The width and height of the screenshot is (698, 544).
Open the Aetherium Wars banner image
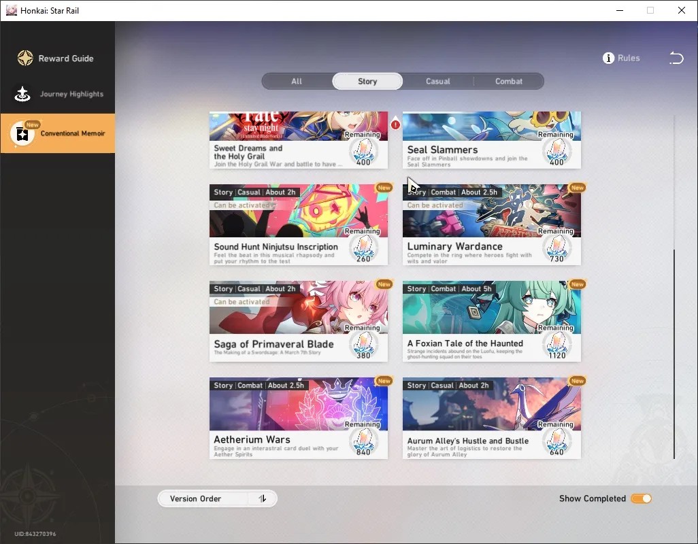click(x=299, y=404)
